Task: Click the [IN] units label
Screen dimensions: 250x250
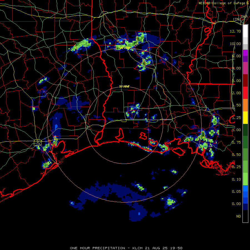Action: pos(237,19)
